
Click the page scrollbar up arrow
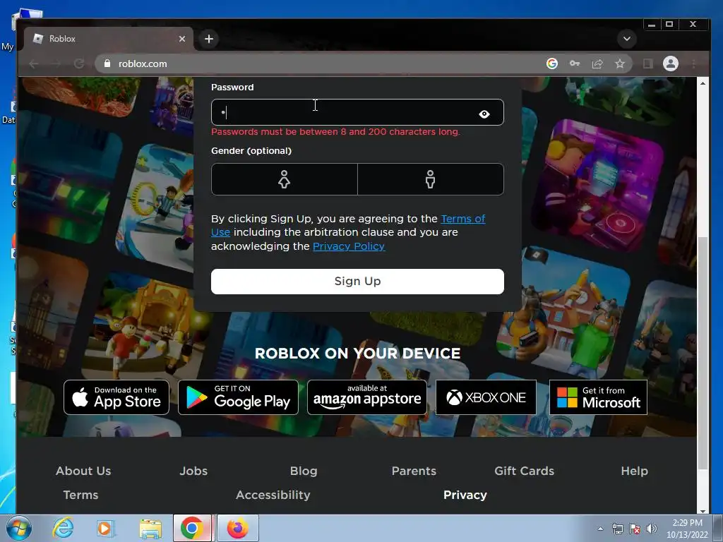(703, 83)
